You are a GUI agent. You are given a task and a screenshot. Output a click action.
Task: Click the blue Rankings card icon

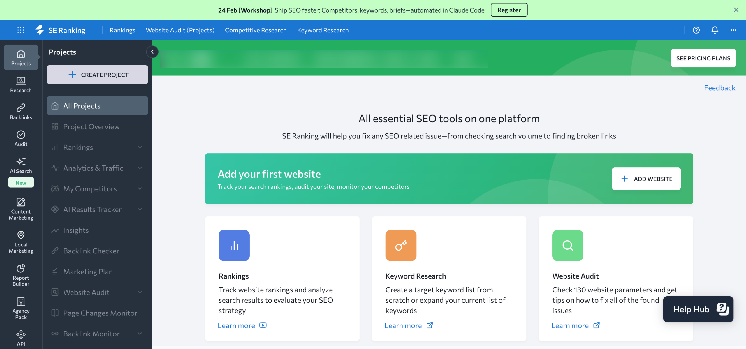[234, 245]
